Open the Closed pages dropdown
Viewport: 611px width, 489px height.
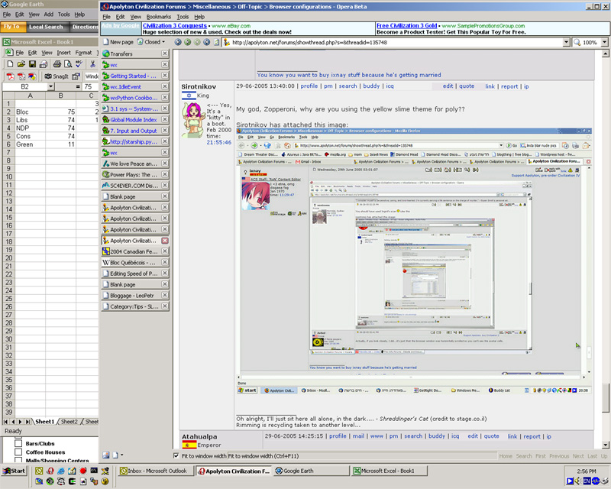tap(151, 42)
